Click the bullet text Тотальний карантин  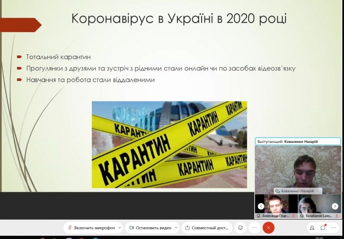pos(59,57)
